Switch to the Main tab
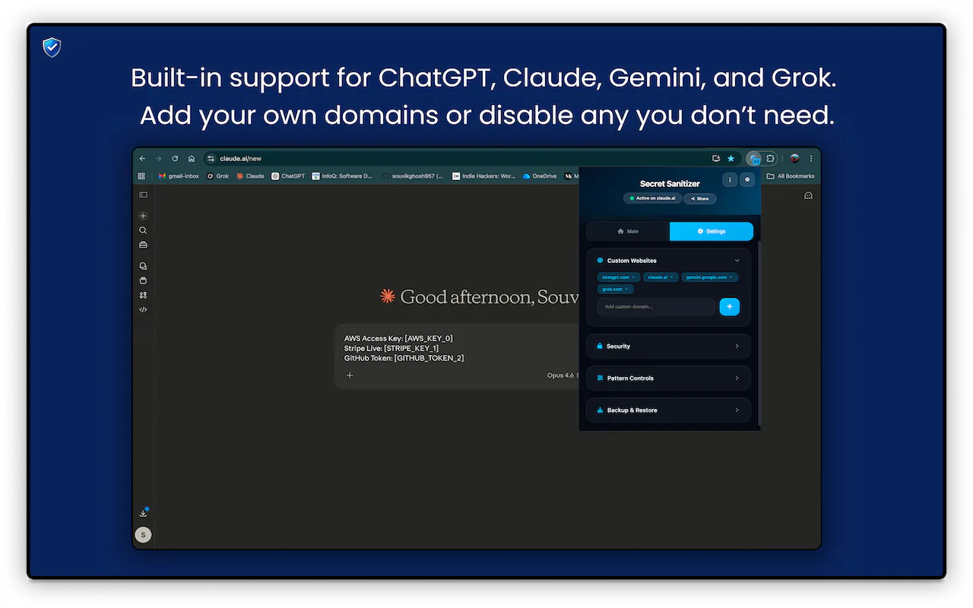This screenshot has width=973, height=608. point(628,231)
